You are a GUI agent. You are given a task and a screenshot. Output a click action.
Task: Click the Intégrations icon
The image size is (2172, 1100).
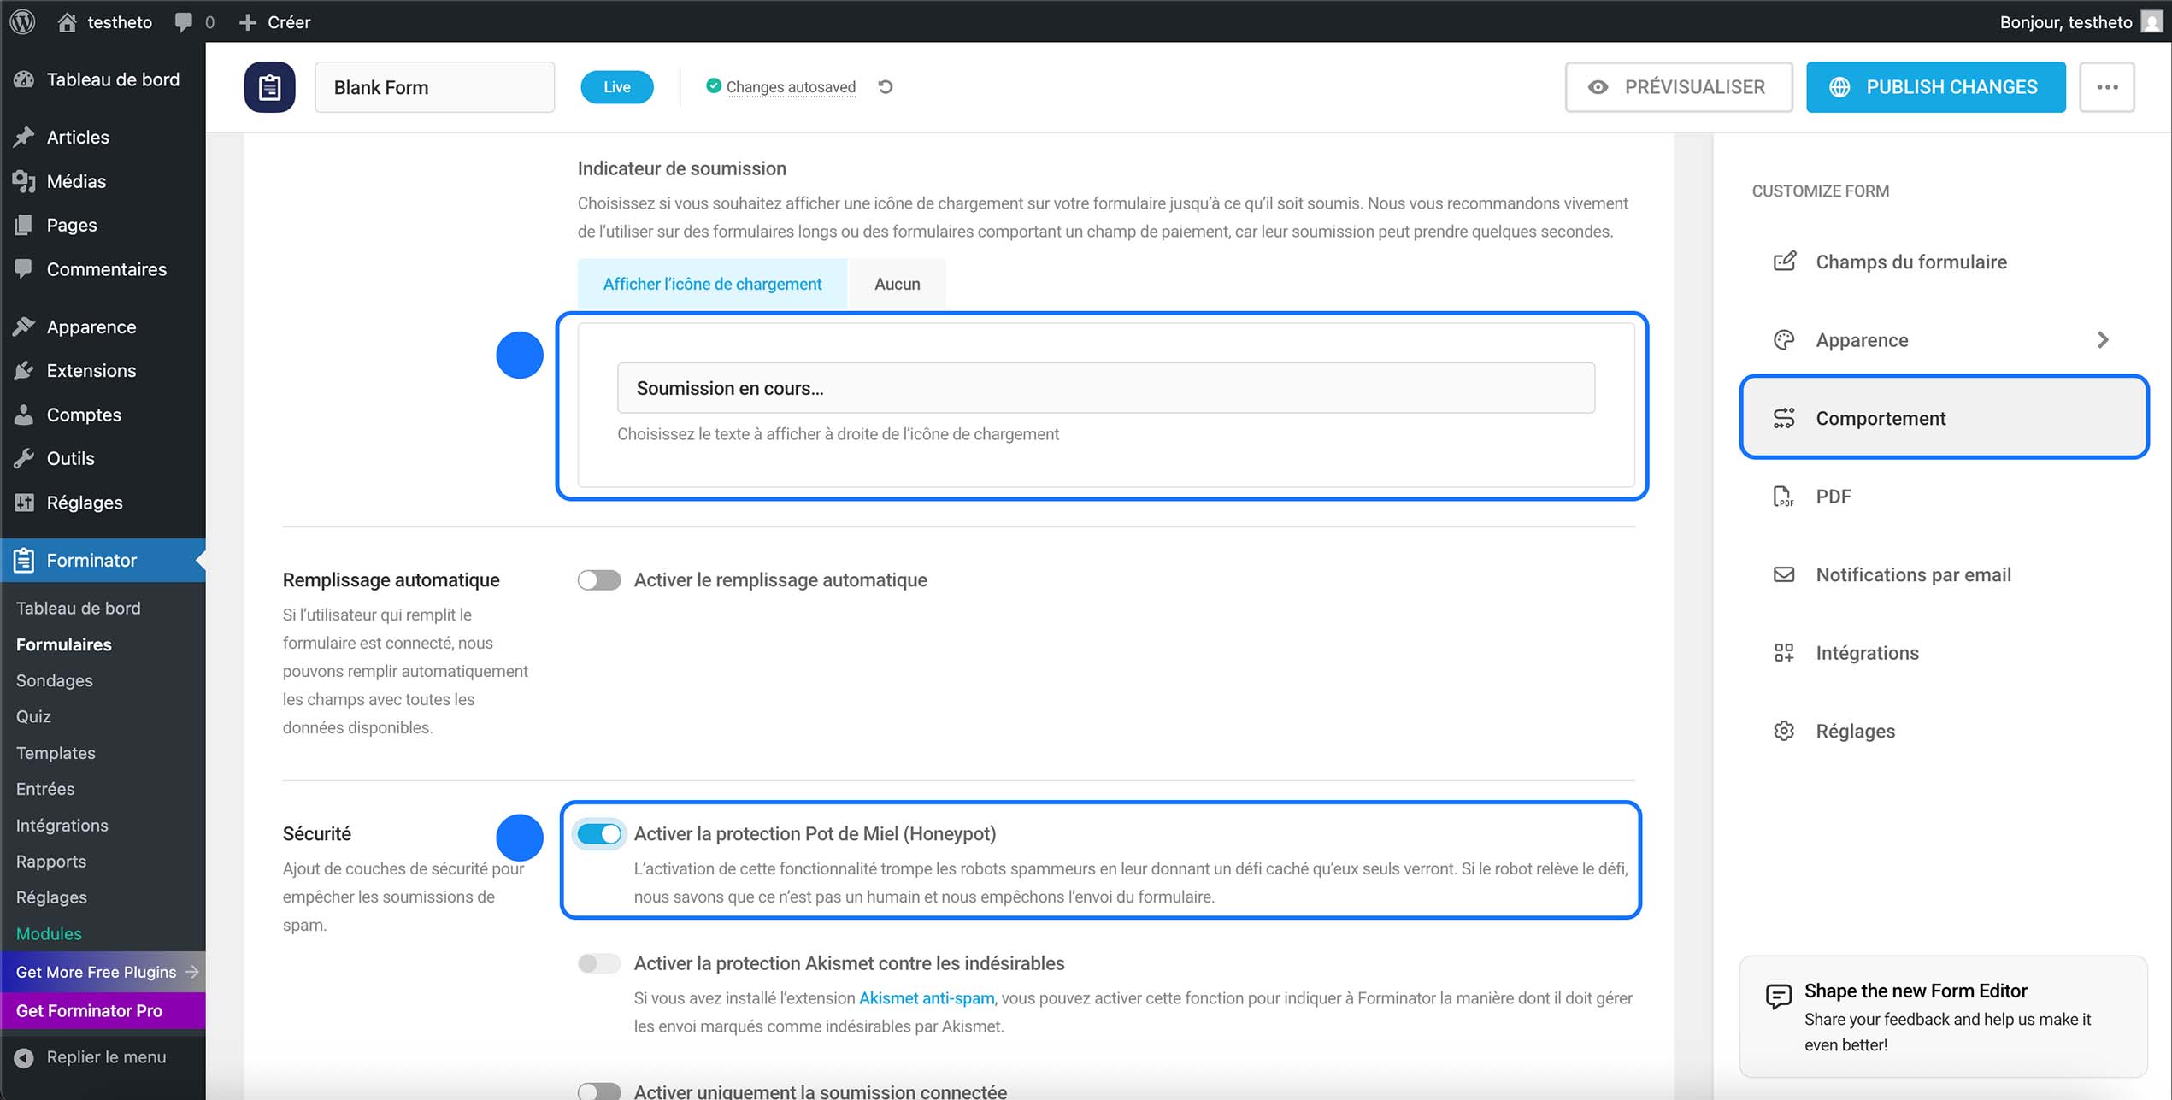pos(1784,652)
